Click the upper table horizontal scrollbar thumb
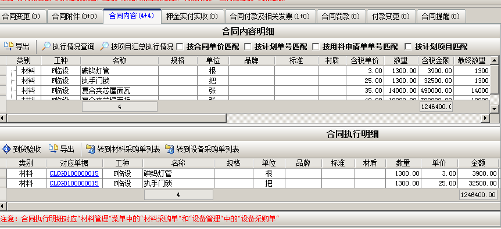Image resolution: width=501 pixels, height=229 pixels. (x=117, y=118)
